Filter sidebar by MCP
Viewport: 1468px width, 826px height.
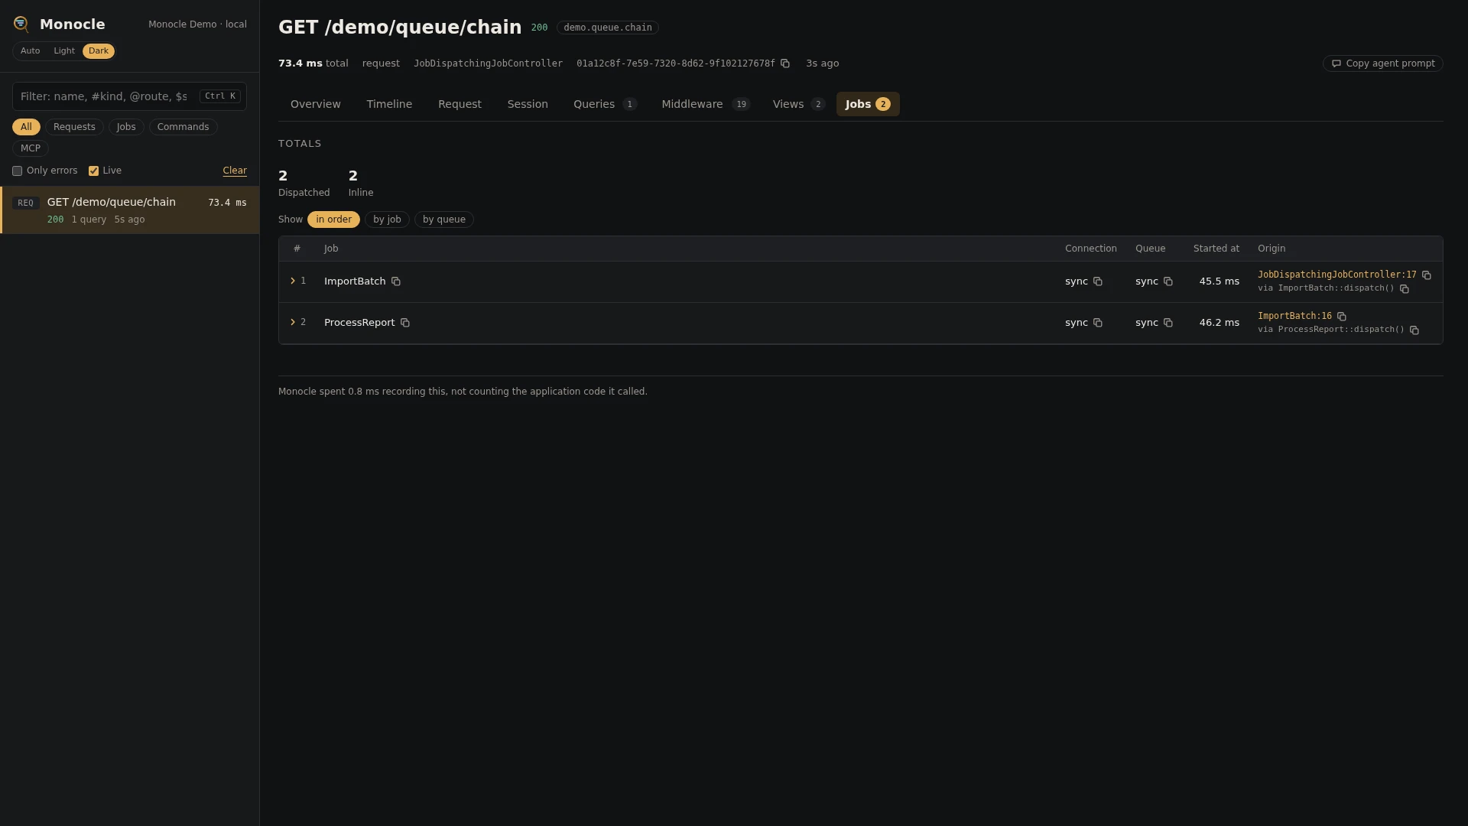coord(31,148)
